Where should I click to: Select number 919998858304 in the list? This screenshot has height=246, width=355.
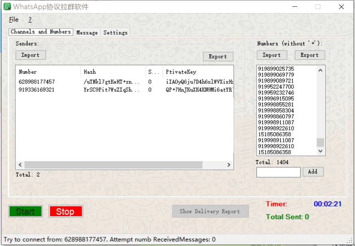pos(276,110)
